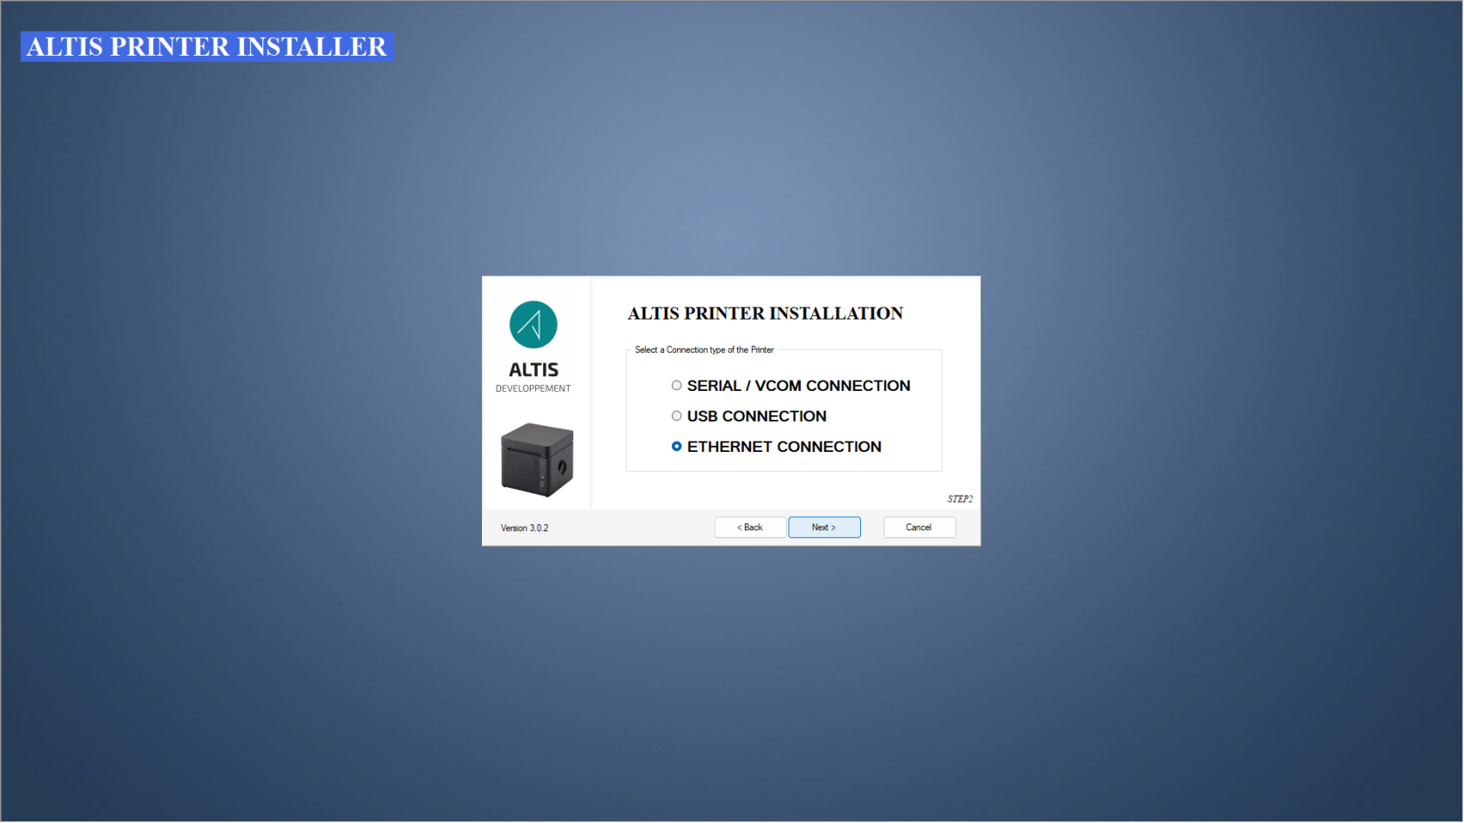Click the black printer product image

537,460
